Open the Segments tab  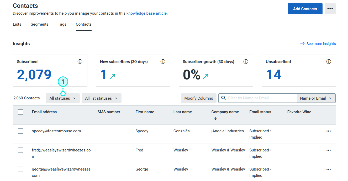tap(39, 24)
